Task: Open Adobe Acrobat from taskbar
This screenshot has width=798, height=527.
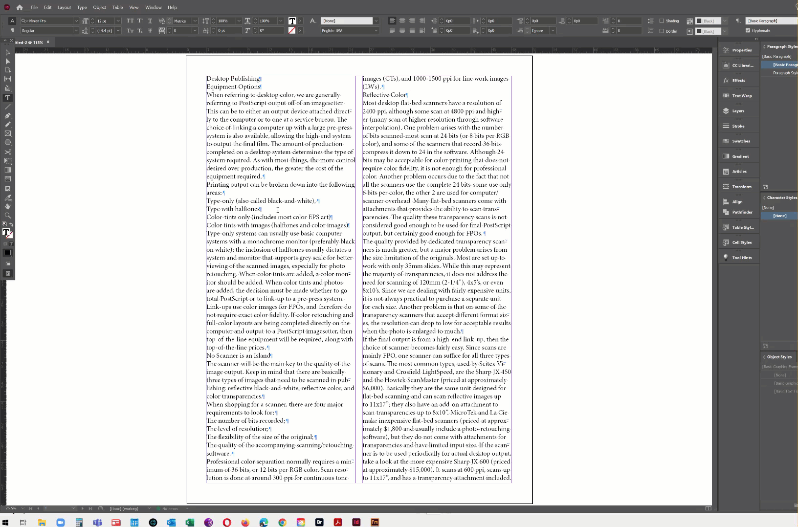Action: (x=338, y=522)
